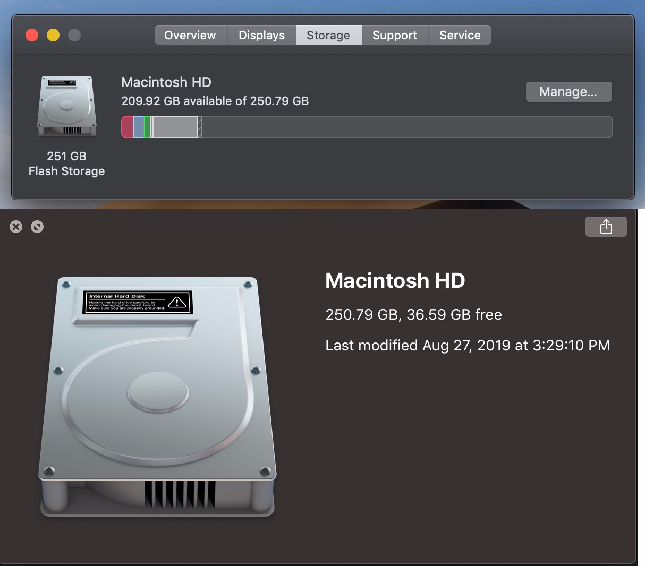The height and width of the screenshot is (566, 645).
Task: Select the Support tab
Action: (x=395, y=35)
